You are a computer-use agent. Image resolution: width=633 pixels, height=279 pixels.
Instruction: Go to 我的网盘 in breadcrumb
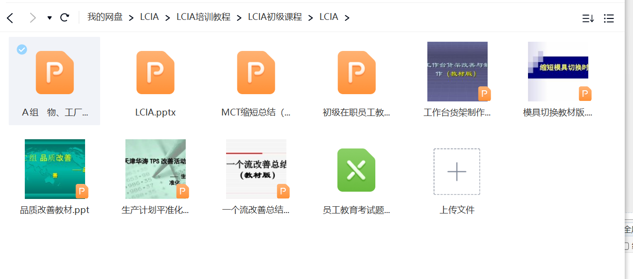tap(105, 17)
